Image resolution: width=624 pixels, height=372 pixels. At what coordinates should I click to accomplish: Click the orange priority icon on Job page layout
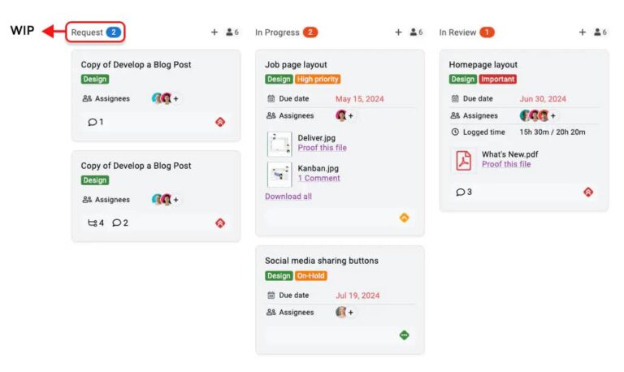(x=405, y=218)
